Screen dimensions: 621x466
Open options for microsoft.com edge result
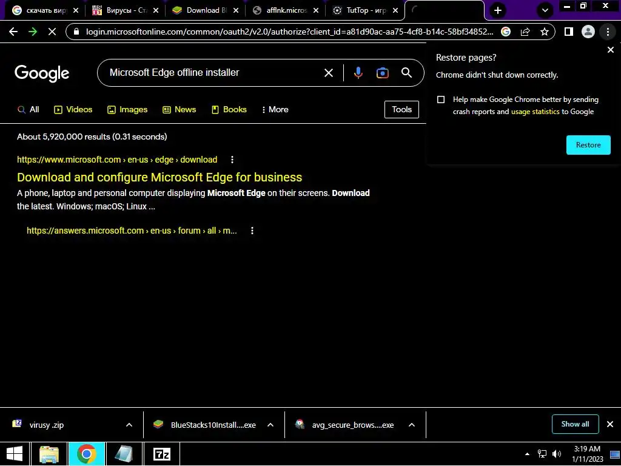coord(232,160)
